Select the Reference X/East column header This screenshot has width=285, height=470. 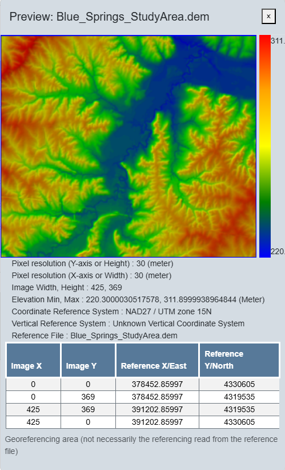click(157, 360)
